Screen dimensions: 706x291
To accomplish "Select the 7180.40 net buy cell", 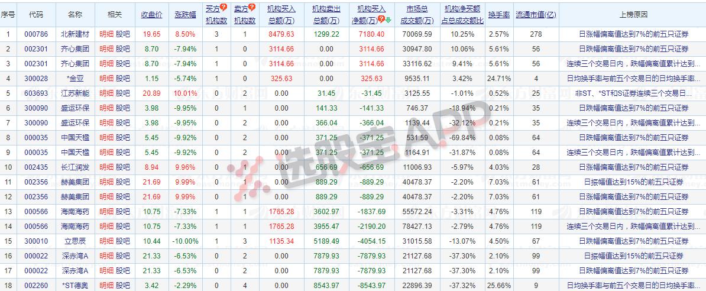I will pyautogui.click(x=371, y=34).
